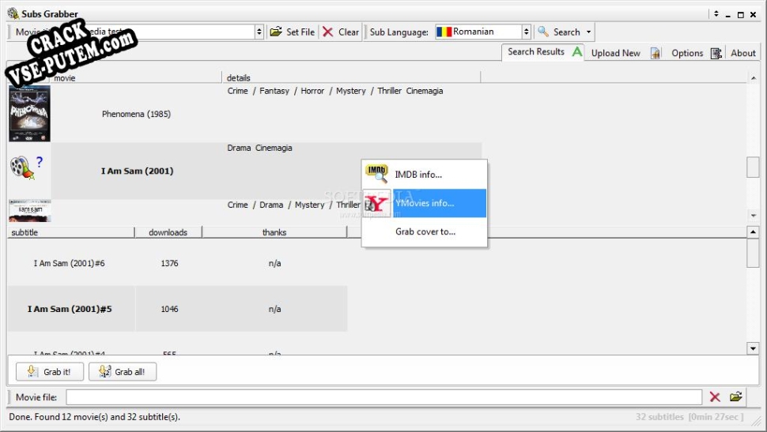Open the Sub Language dropdown spinner

527,32
